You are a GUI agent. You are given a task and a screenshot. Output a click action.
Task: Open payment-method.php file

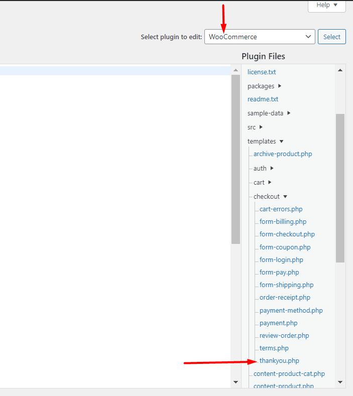pyautogui.click(x=291, y=311)
